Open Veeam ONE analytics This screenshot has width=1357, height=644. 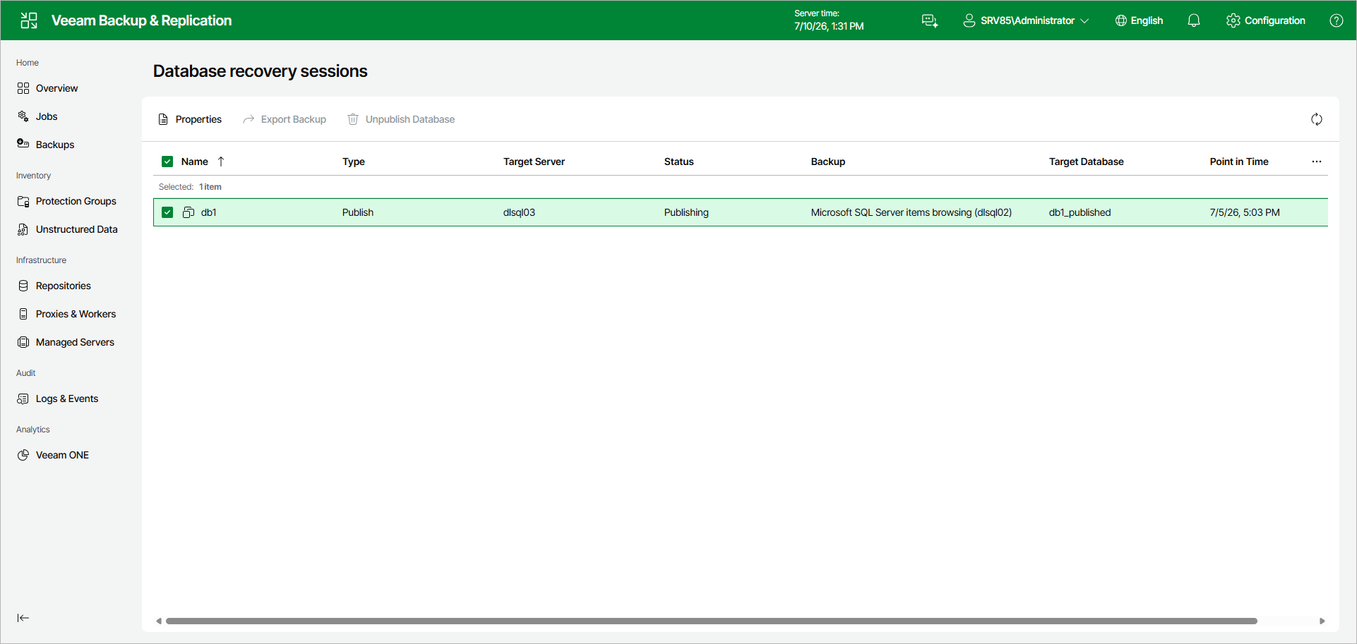62,455
